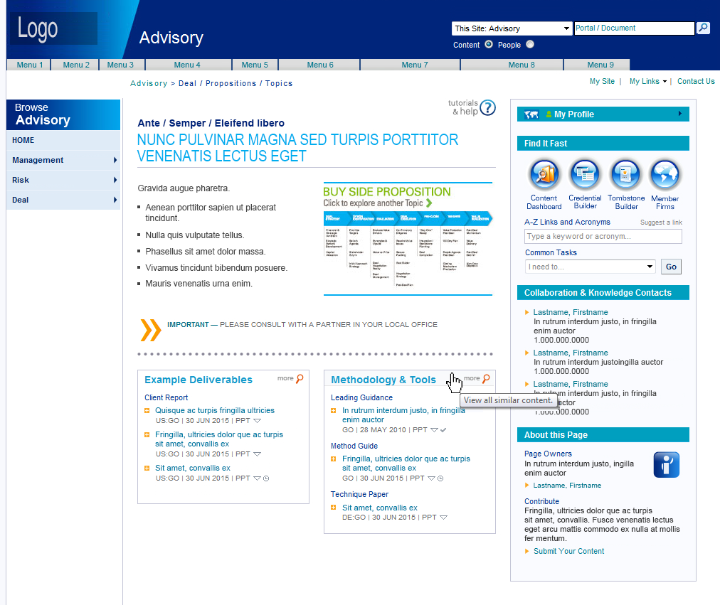Click the clock icon on Example Deliverables 'Sit amet' row
This screenshot has height=605, width=720.
[266, 478]
